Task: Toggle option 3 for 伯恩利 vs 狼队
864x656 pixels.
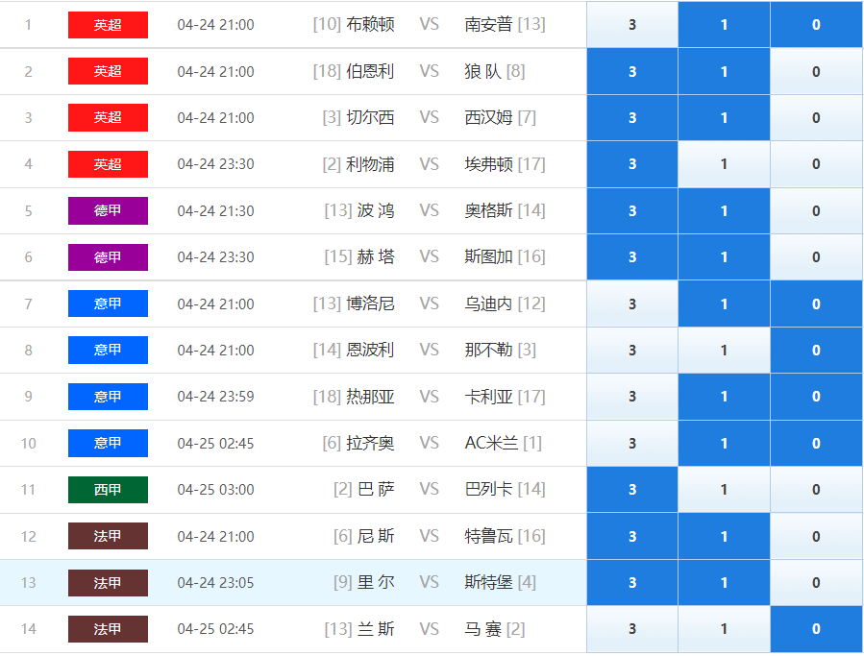Action: coord(632,71)
